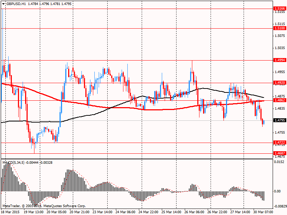Click the 1.4687 red price level label
Viewport: 287px width, 215px height.
click(280, 153)
